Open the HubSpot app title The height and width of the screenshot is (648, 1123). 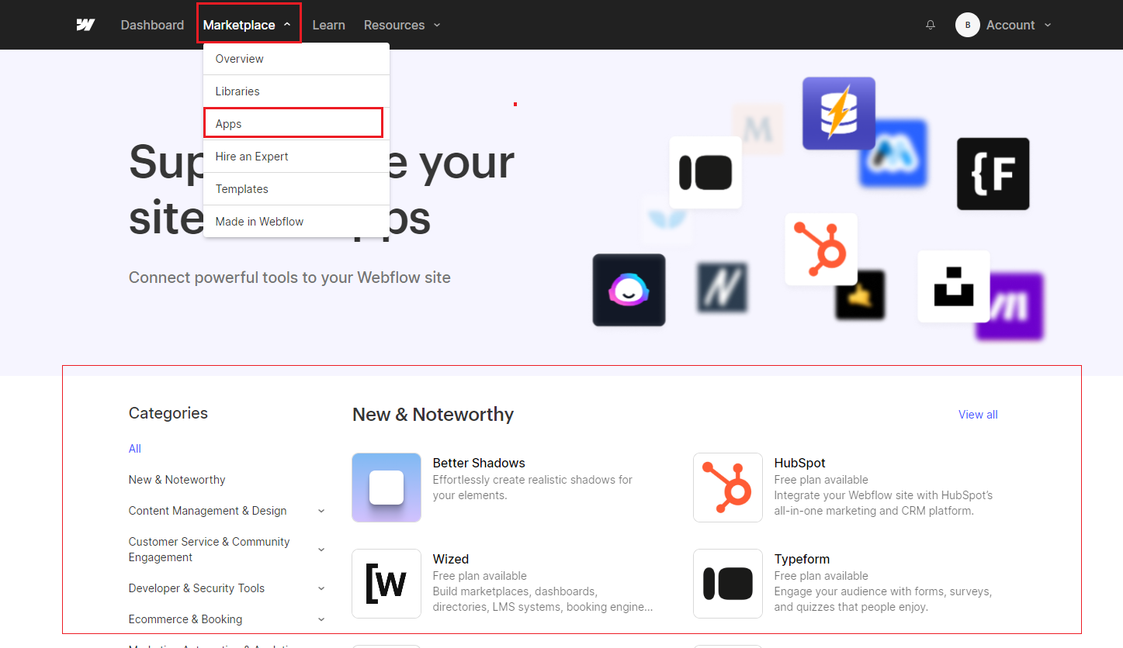click(x=800, y=463)
